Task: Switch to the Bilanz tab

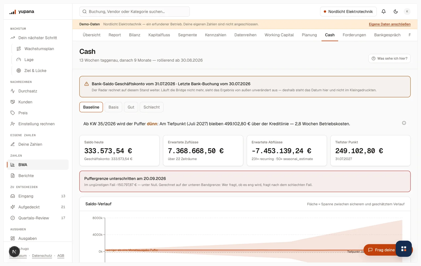Action: click(x=134, y=35)
